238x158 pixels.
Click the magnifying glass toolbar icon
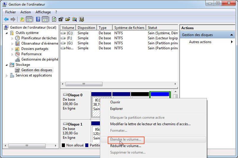coord(74,19)
